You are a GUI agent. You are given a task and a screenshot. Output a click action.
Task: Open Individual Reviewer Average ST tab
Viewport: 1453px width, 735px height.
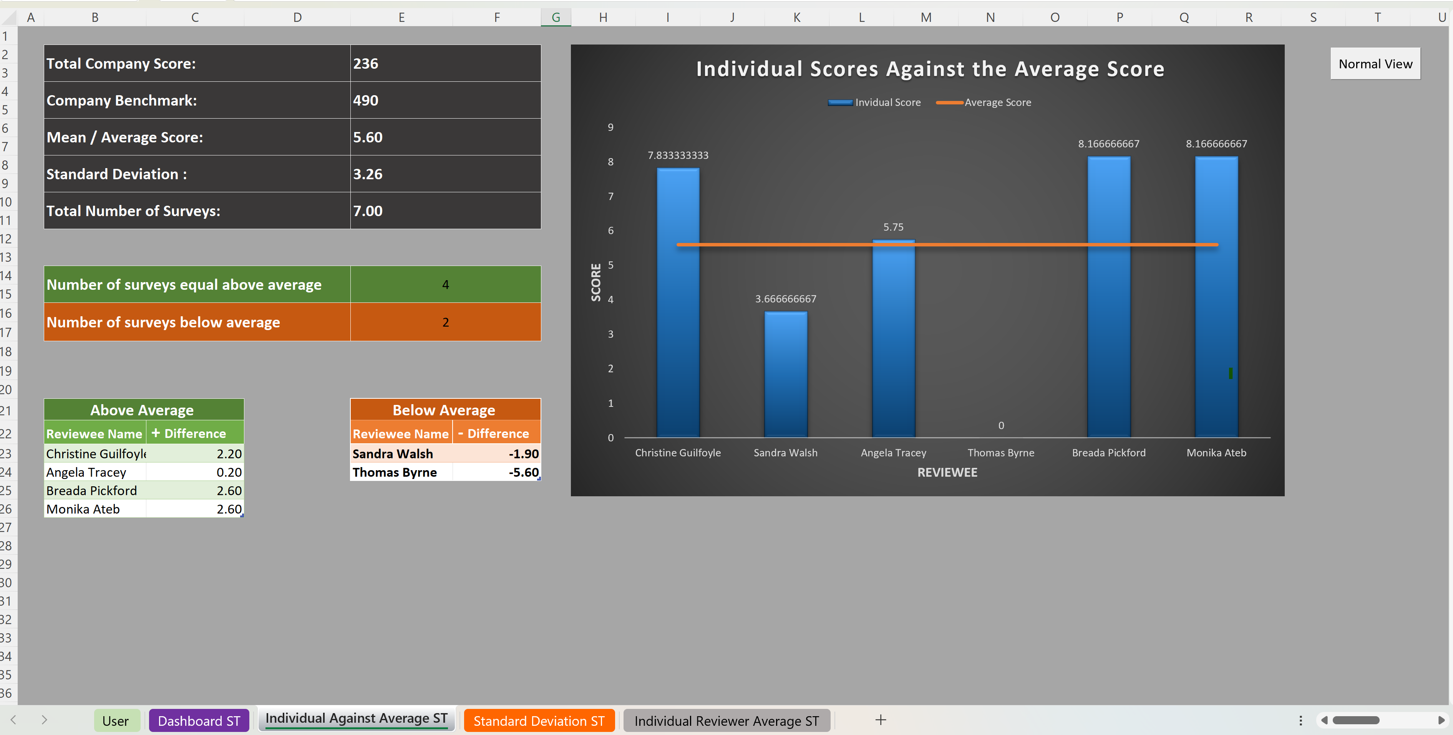(726, 721)
